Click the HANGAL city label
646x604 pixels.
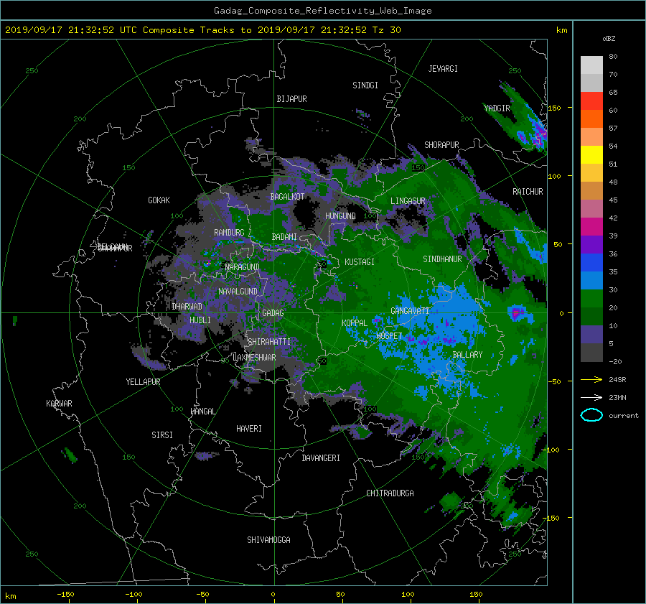pos(203,412)
